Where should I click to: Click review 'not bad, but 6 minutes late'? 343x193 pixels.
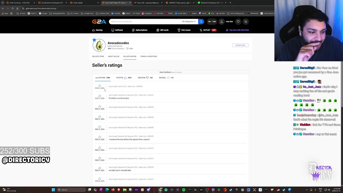(120, 170)
